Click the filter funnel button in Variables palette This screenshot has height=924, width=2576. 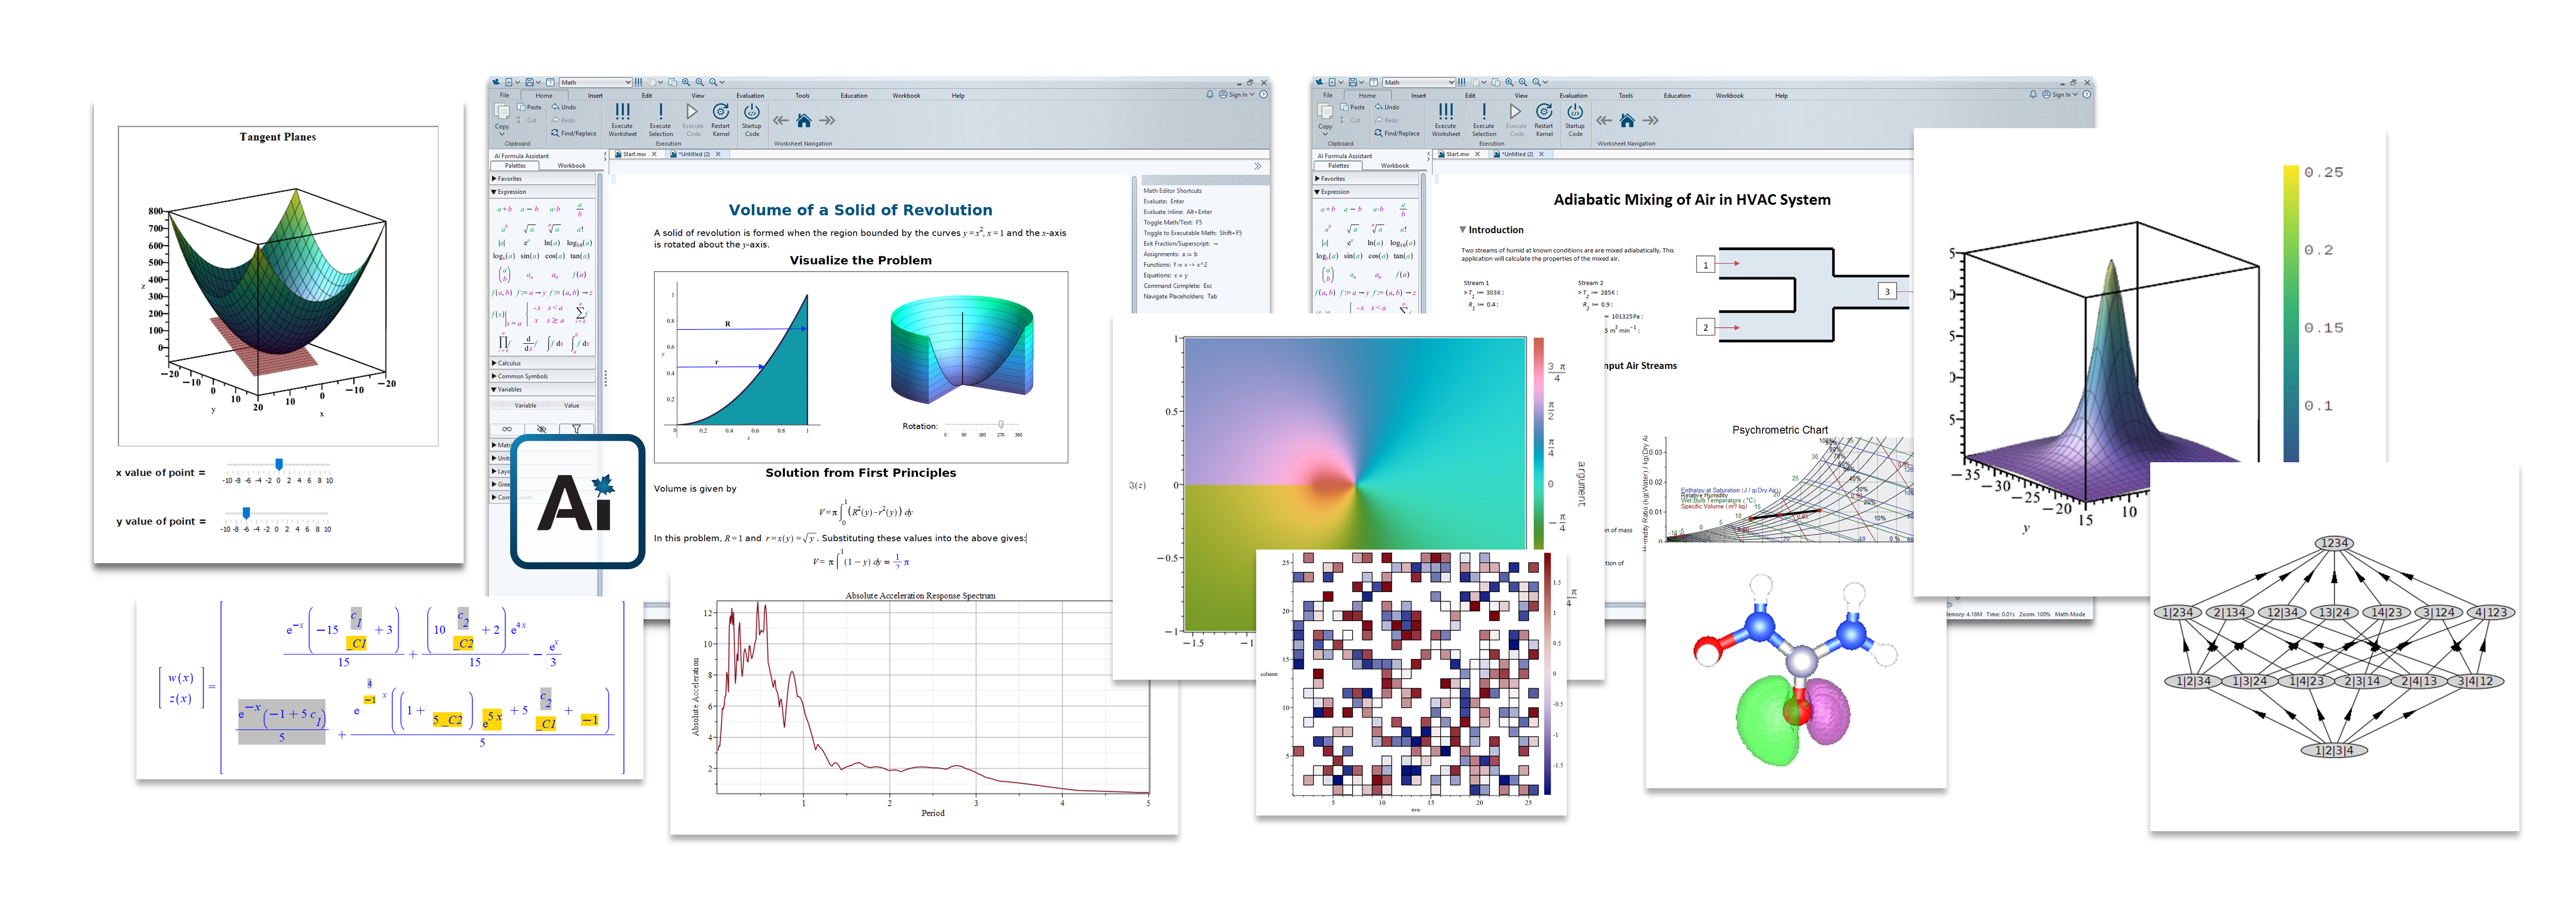[576, 428]
